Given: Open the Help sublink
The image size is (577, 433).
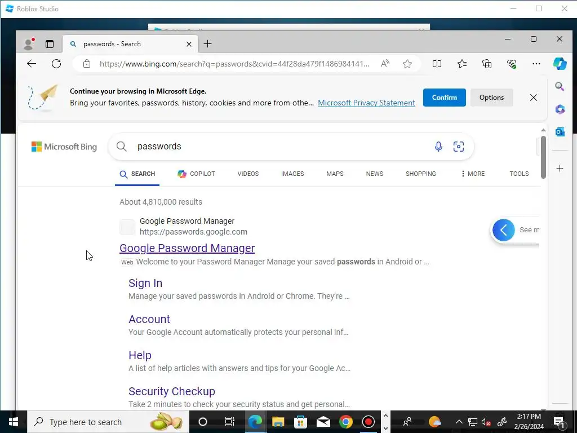Looking at the screenshot, I should pyautogui.click(x=140, y=355).
